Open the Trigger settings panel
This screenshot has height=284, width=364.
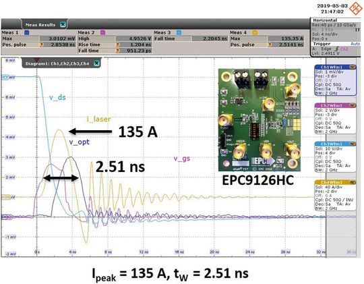[x=336, y=49]
